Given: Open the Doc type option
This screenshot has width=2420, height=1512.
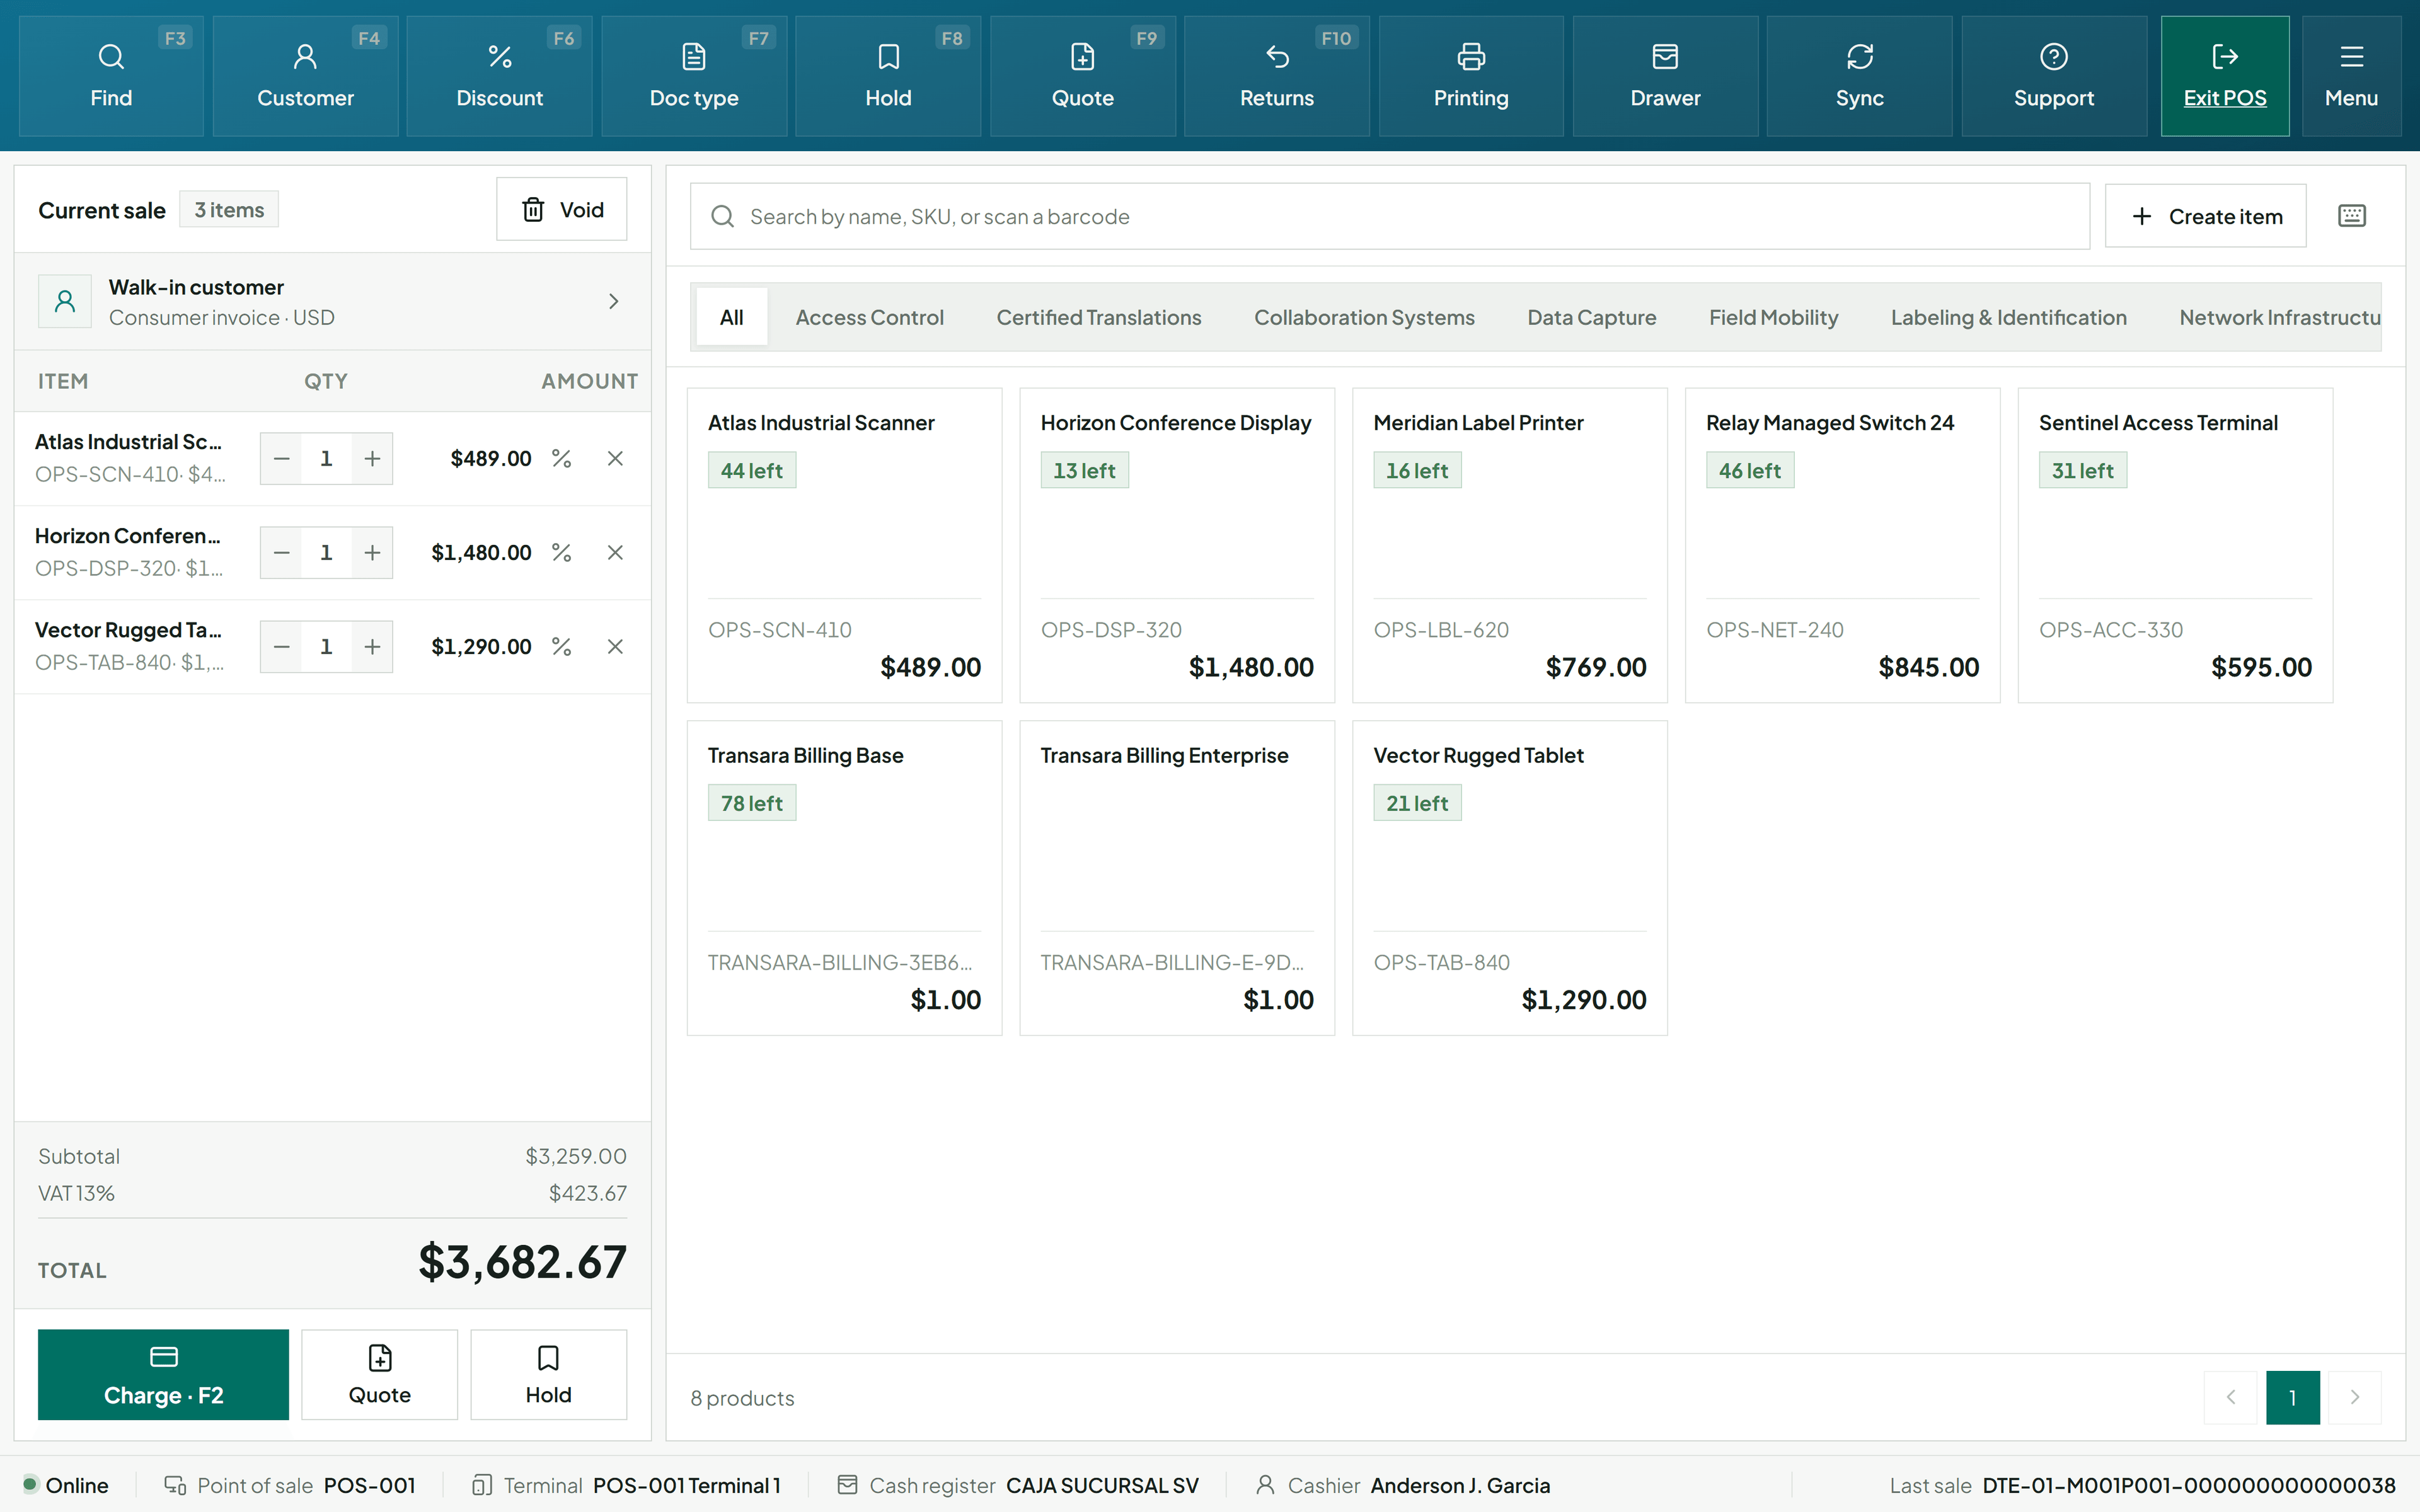Looking at the screenshot, I should [694, 76].
